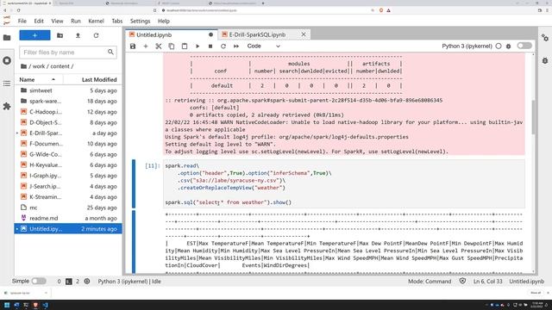This screenshot has width=552, height=310.
Task: Open the View menu
Action: point(57,21)
